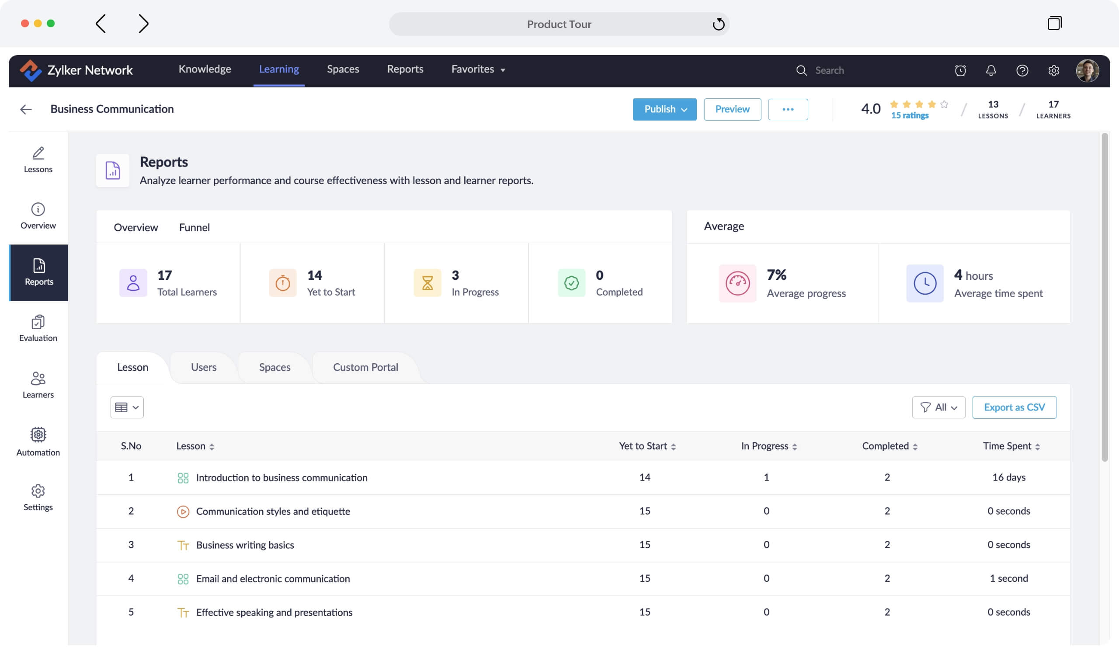Click the column customization table icon
The image size is (1119, 654).
127,407
